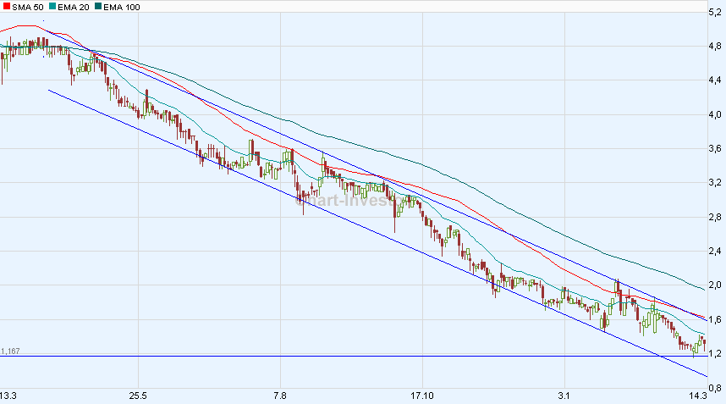Image resolution: width=726 pixels, height=404 pixels.
Task: Select the 25.5 date axis label
Action: [138, 396]
